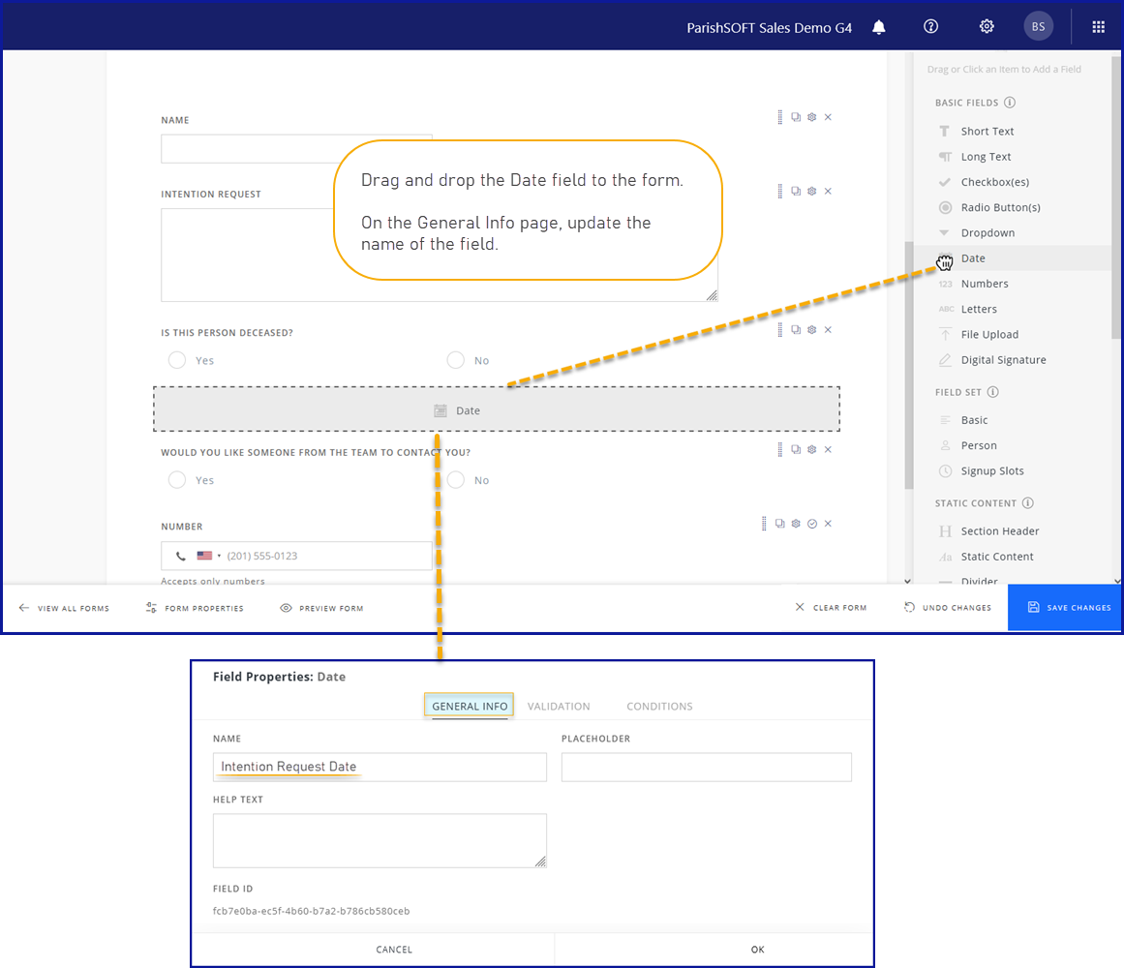Click OK in Field Properties dialog
This screenshot has width=1124, height=968.
757,950
